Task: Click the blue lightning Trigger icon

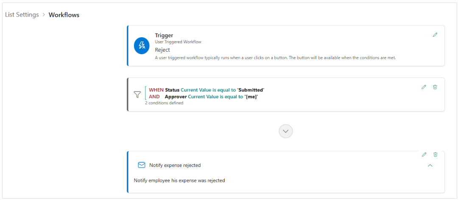Action: [x=142, y=46]
